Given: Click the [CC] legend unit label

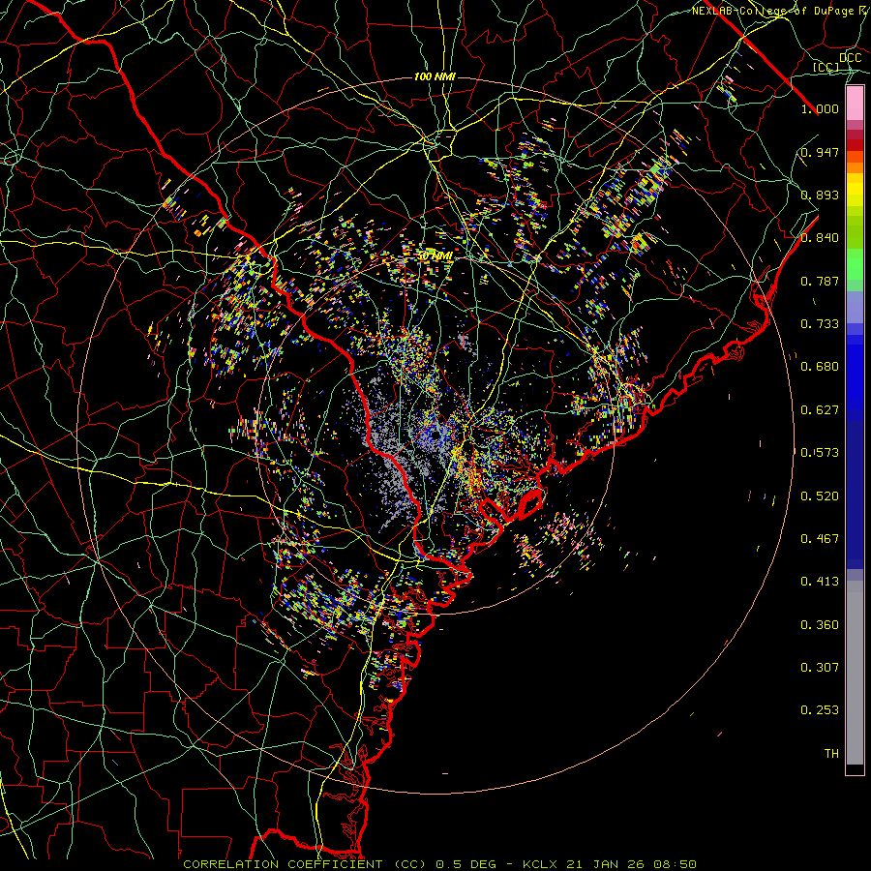Looking at the screenshot, I should tap(826, 67).
